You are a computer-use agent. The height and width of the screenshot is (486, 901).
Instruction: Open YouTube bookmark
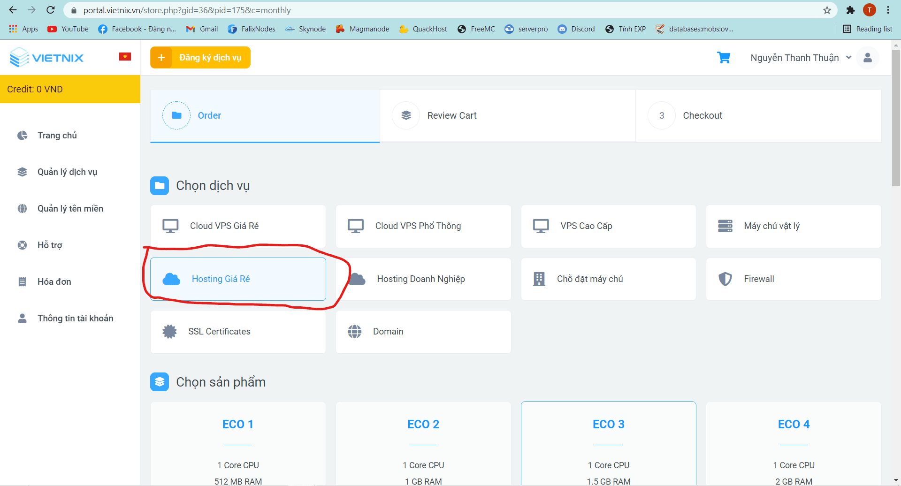click(68, 29)
